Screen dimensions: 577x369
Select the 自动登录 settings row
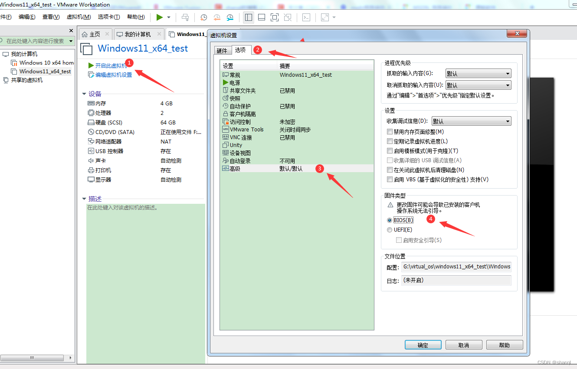[x=297, y=161]
